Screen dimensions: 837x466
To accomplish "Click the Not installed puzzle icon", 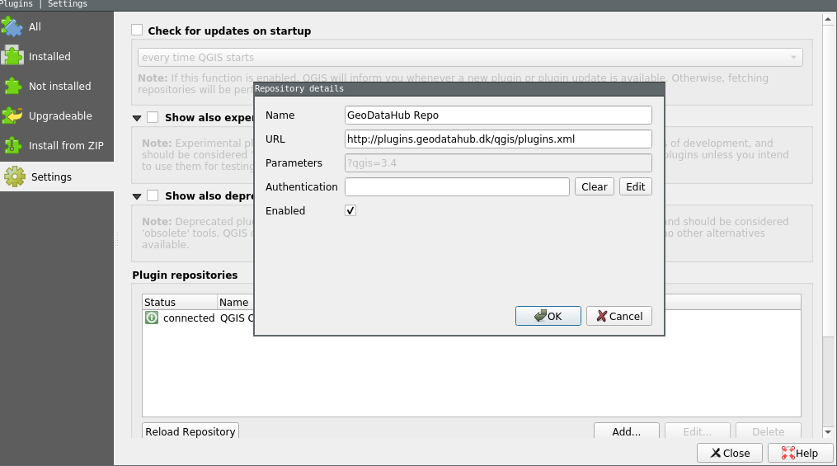I will tap(12, 86).
